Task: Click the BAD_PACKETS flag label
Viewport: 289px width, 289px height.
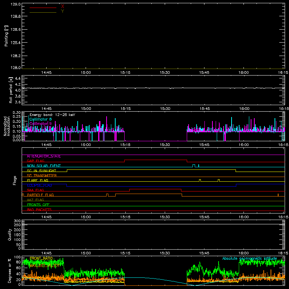Action: 39,210
